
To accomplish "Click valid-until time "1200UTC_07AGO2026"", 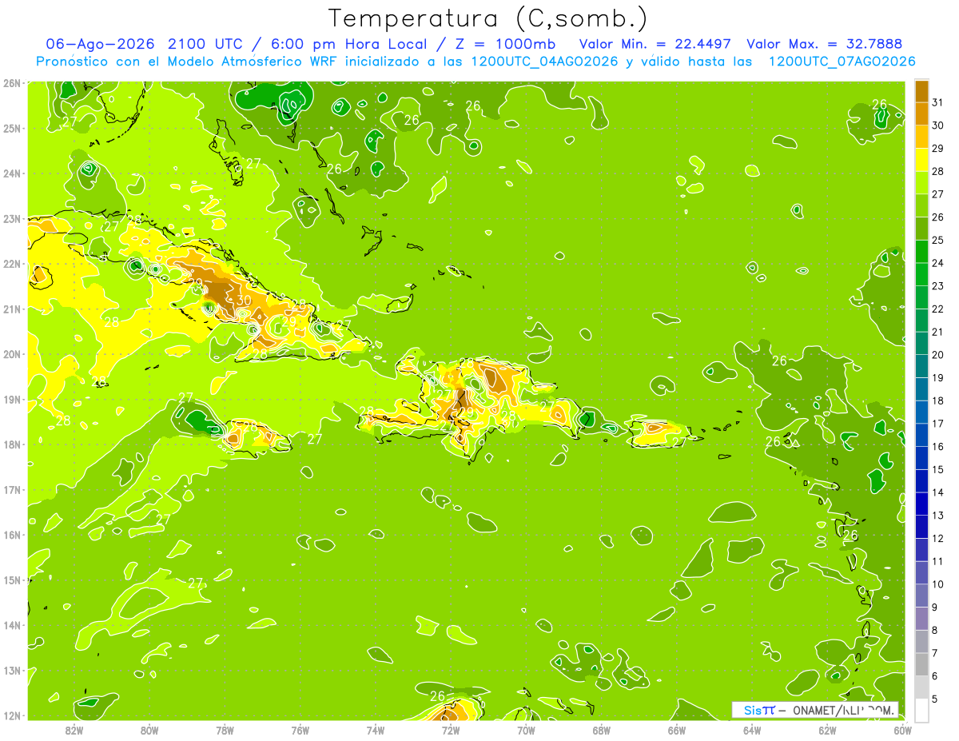I will point(842,62).
